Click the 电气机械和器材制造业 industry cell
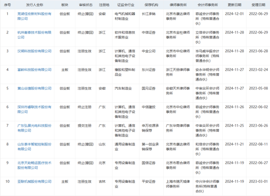Viewport: 270px width, 196px height. point(125,16)
